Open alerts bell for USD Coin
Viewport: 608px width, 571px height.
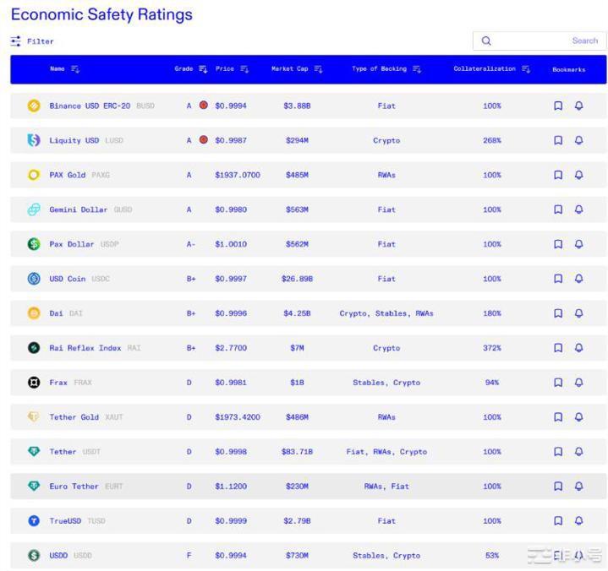point(578,279)
